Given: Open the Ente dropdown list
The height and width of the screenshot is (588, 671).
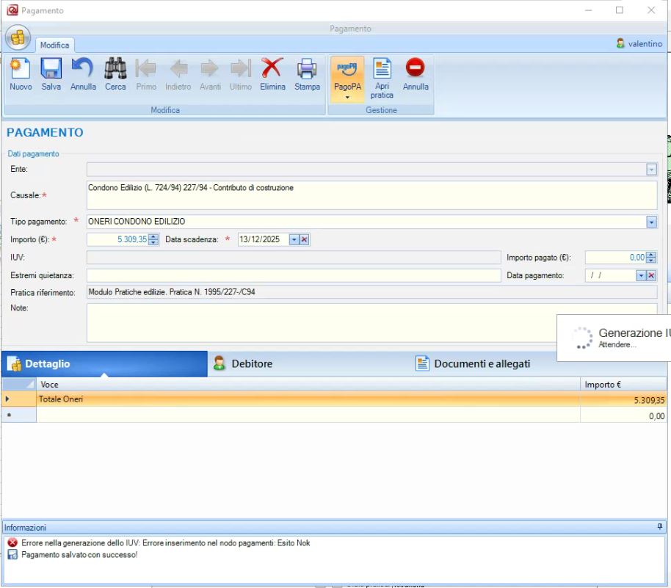Looking at the screenshot, I should [x=651, y=170].
